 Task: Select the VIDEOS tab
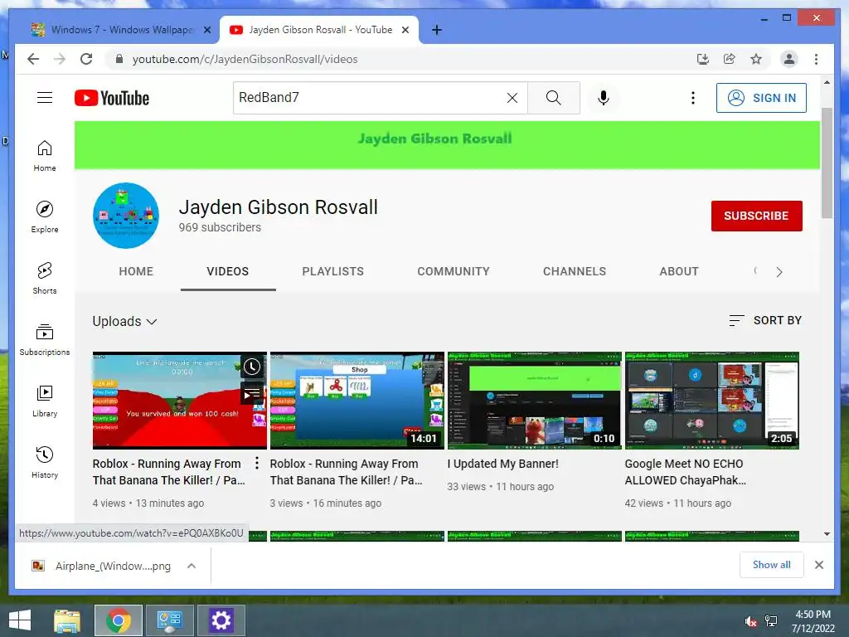227,271
